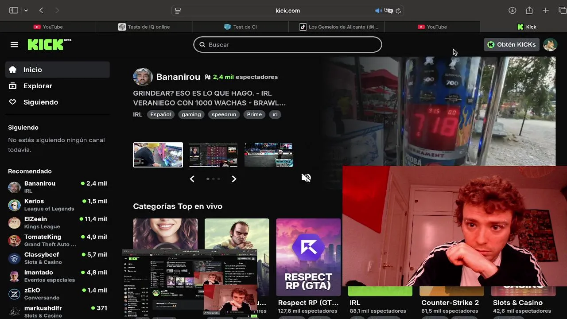Select the first carousel stream thumbnail
567x319 pixels.
point(158,155)
